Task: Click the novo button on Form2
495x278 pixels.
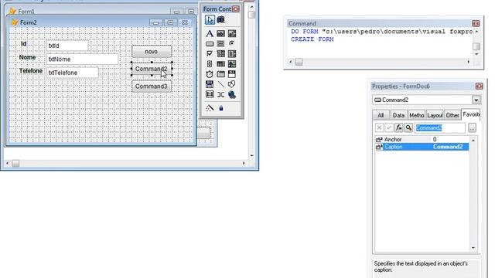Action: click(152, 52)
